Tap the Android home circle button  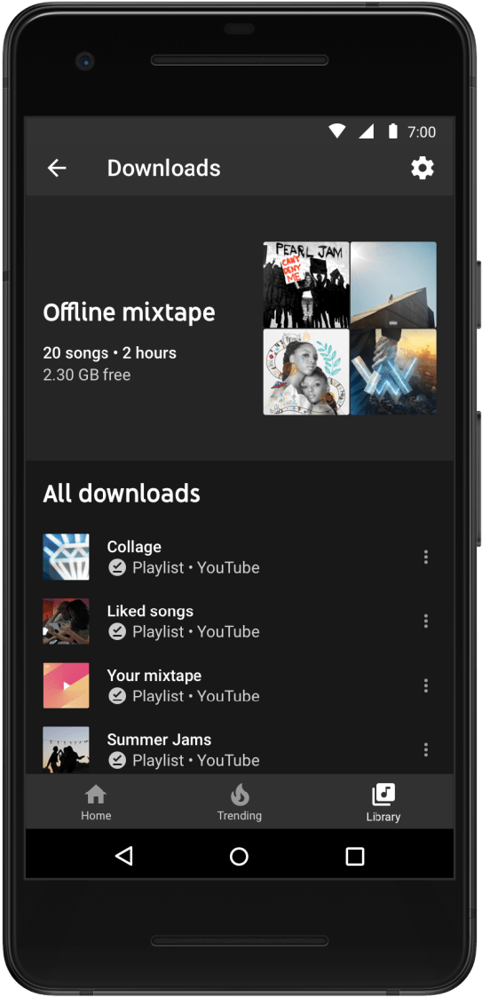click(x=239, y=856)
